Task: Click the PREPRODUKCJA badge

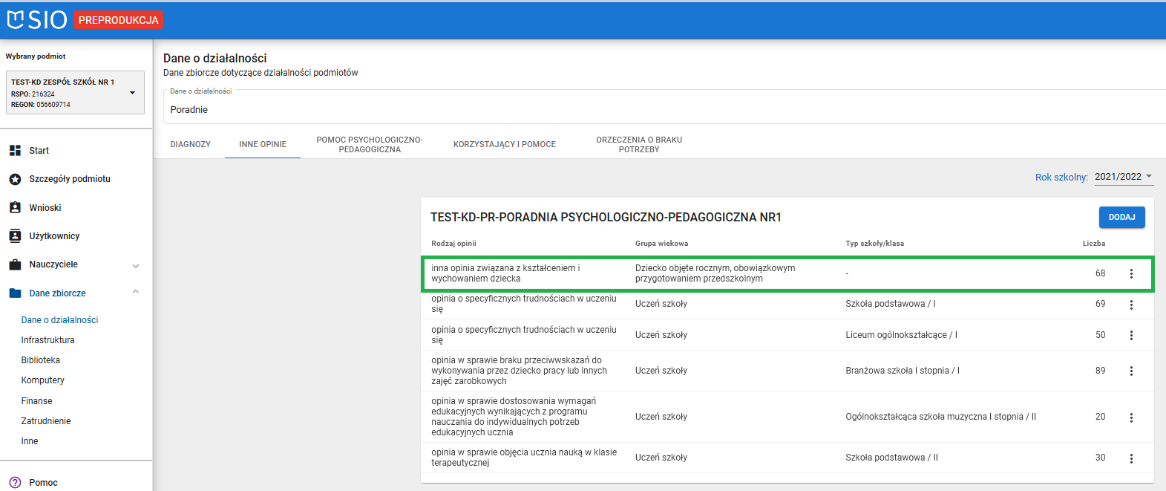Action: (x=119, y=20)
